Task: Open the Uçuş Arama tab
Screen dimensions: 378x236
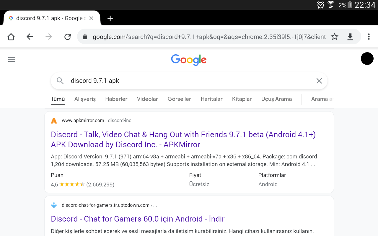Action: coord(276,99)
